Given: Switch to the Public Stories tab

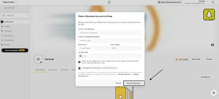Looking at the screenshot, I should 40,70.
